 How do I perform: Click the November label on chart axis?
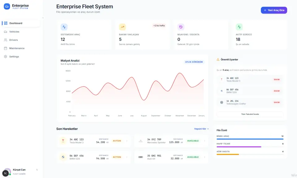tap(179, 116)
